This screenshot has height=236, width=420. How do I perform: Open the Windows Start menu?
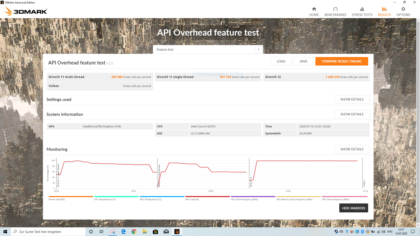click(5, 232)
